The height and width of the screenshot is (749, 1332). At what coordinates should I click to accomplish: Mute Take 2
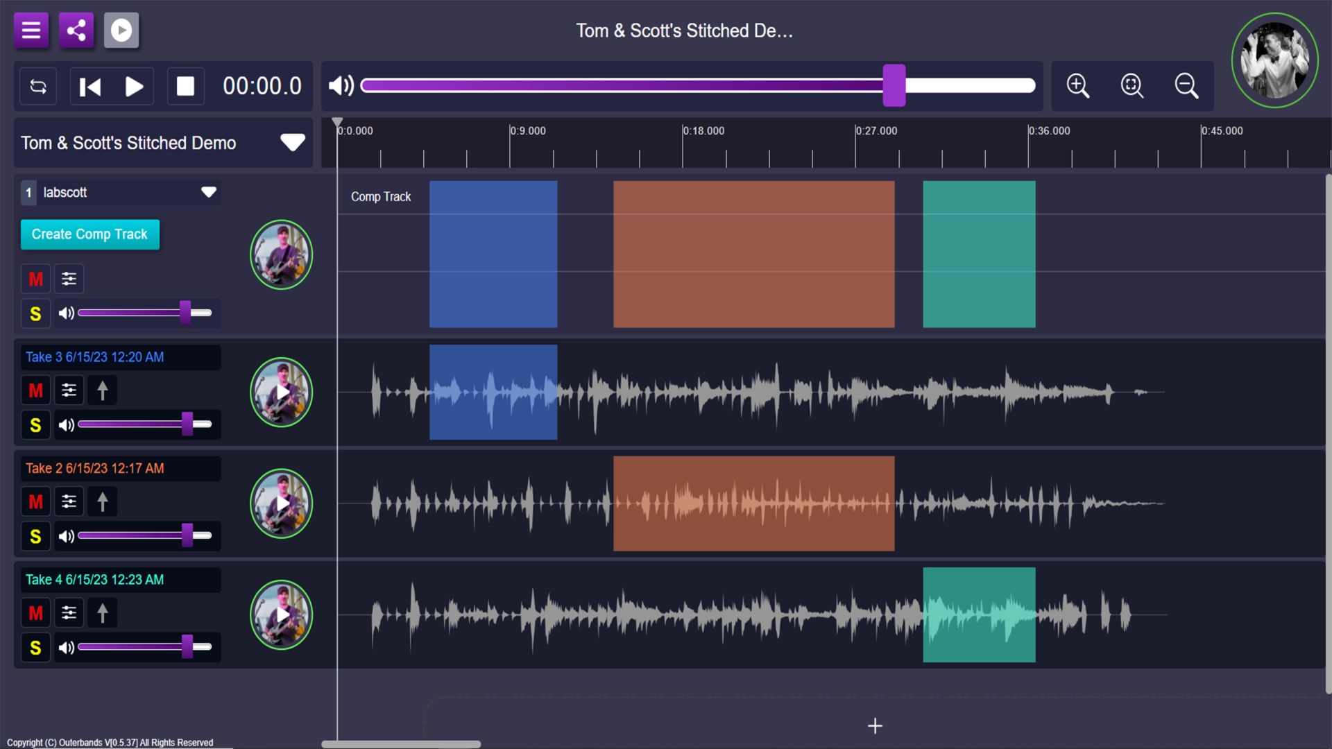point(35,501)
